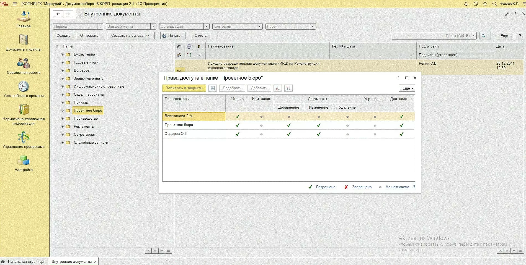
Task: Open Документы и файлы section
Action: click(24, 43)
